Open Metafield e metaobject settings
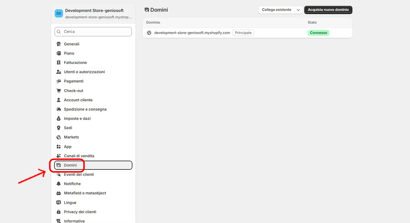 tap(85, 193)
